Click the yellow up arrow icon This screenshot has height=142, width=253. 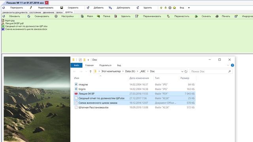tap(161, 8)
